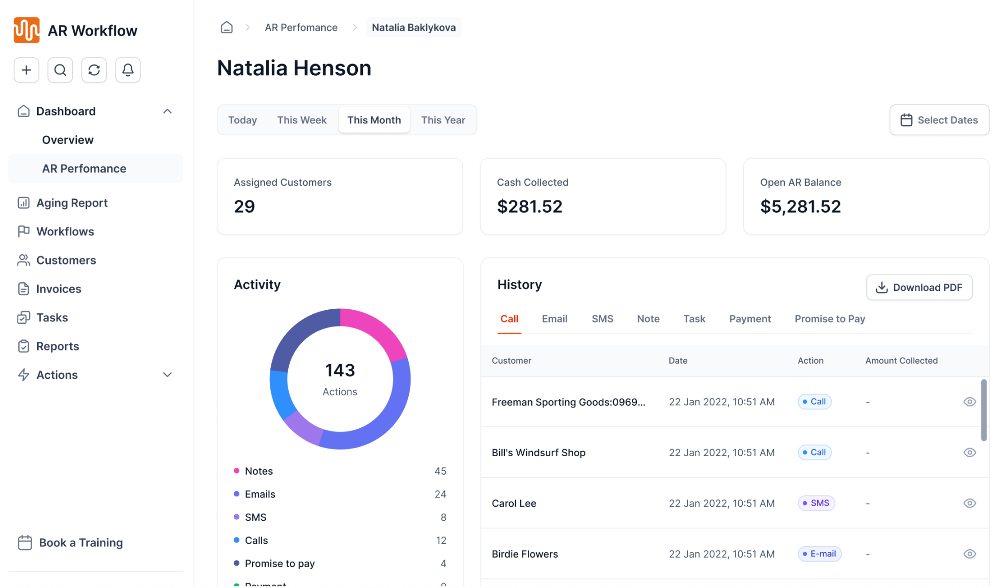Select the This Month period tab
1008x588 pixels.
click(x=374, y=120)
